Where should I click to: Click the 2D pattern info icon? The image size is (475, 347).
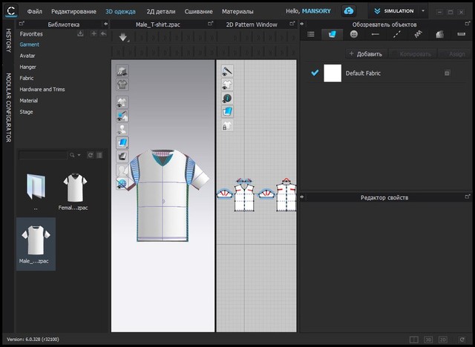click(228, 98)
